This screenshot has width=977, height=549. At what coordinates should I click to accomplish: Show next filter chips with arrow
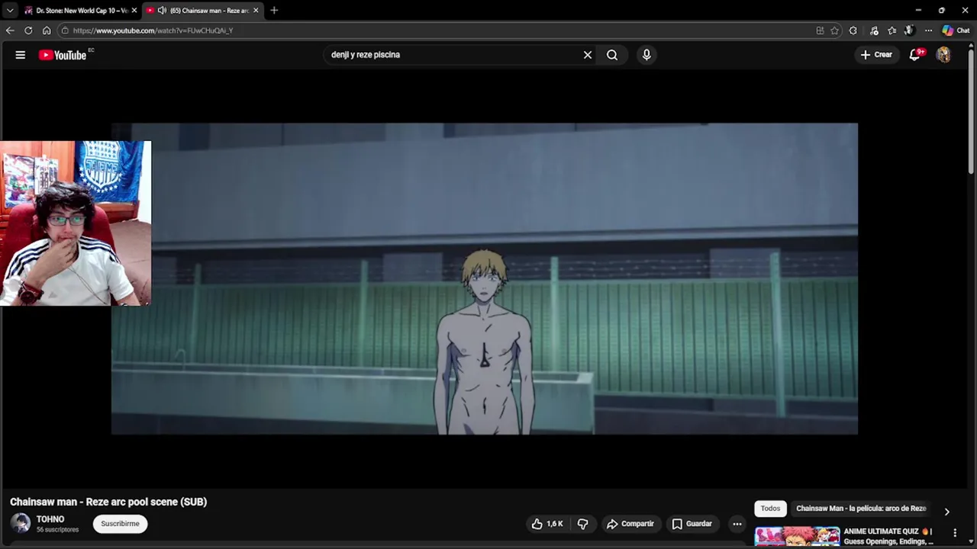pyautogui.click(x=946, y=512)
